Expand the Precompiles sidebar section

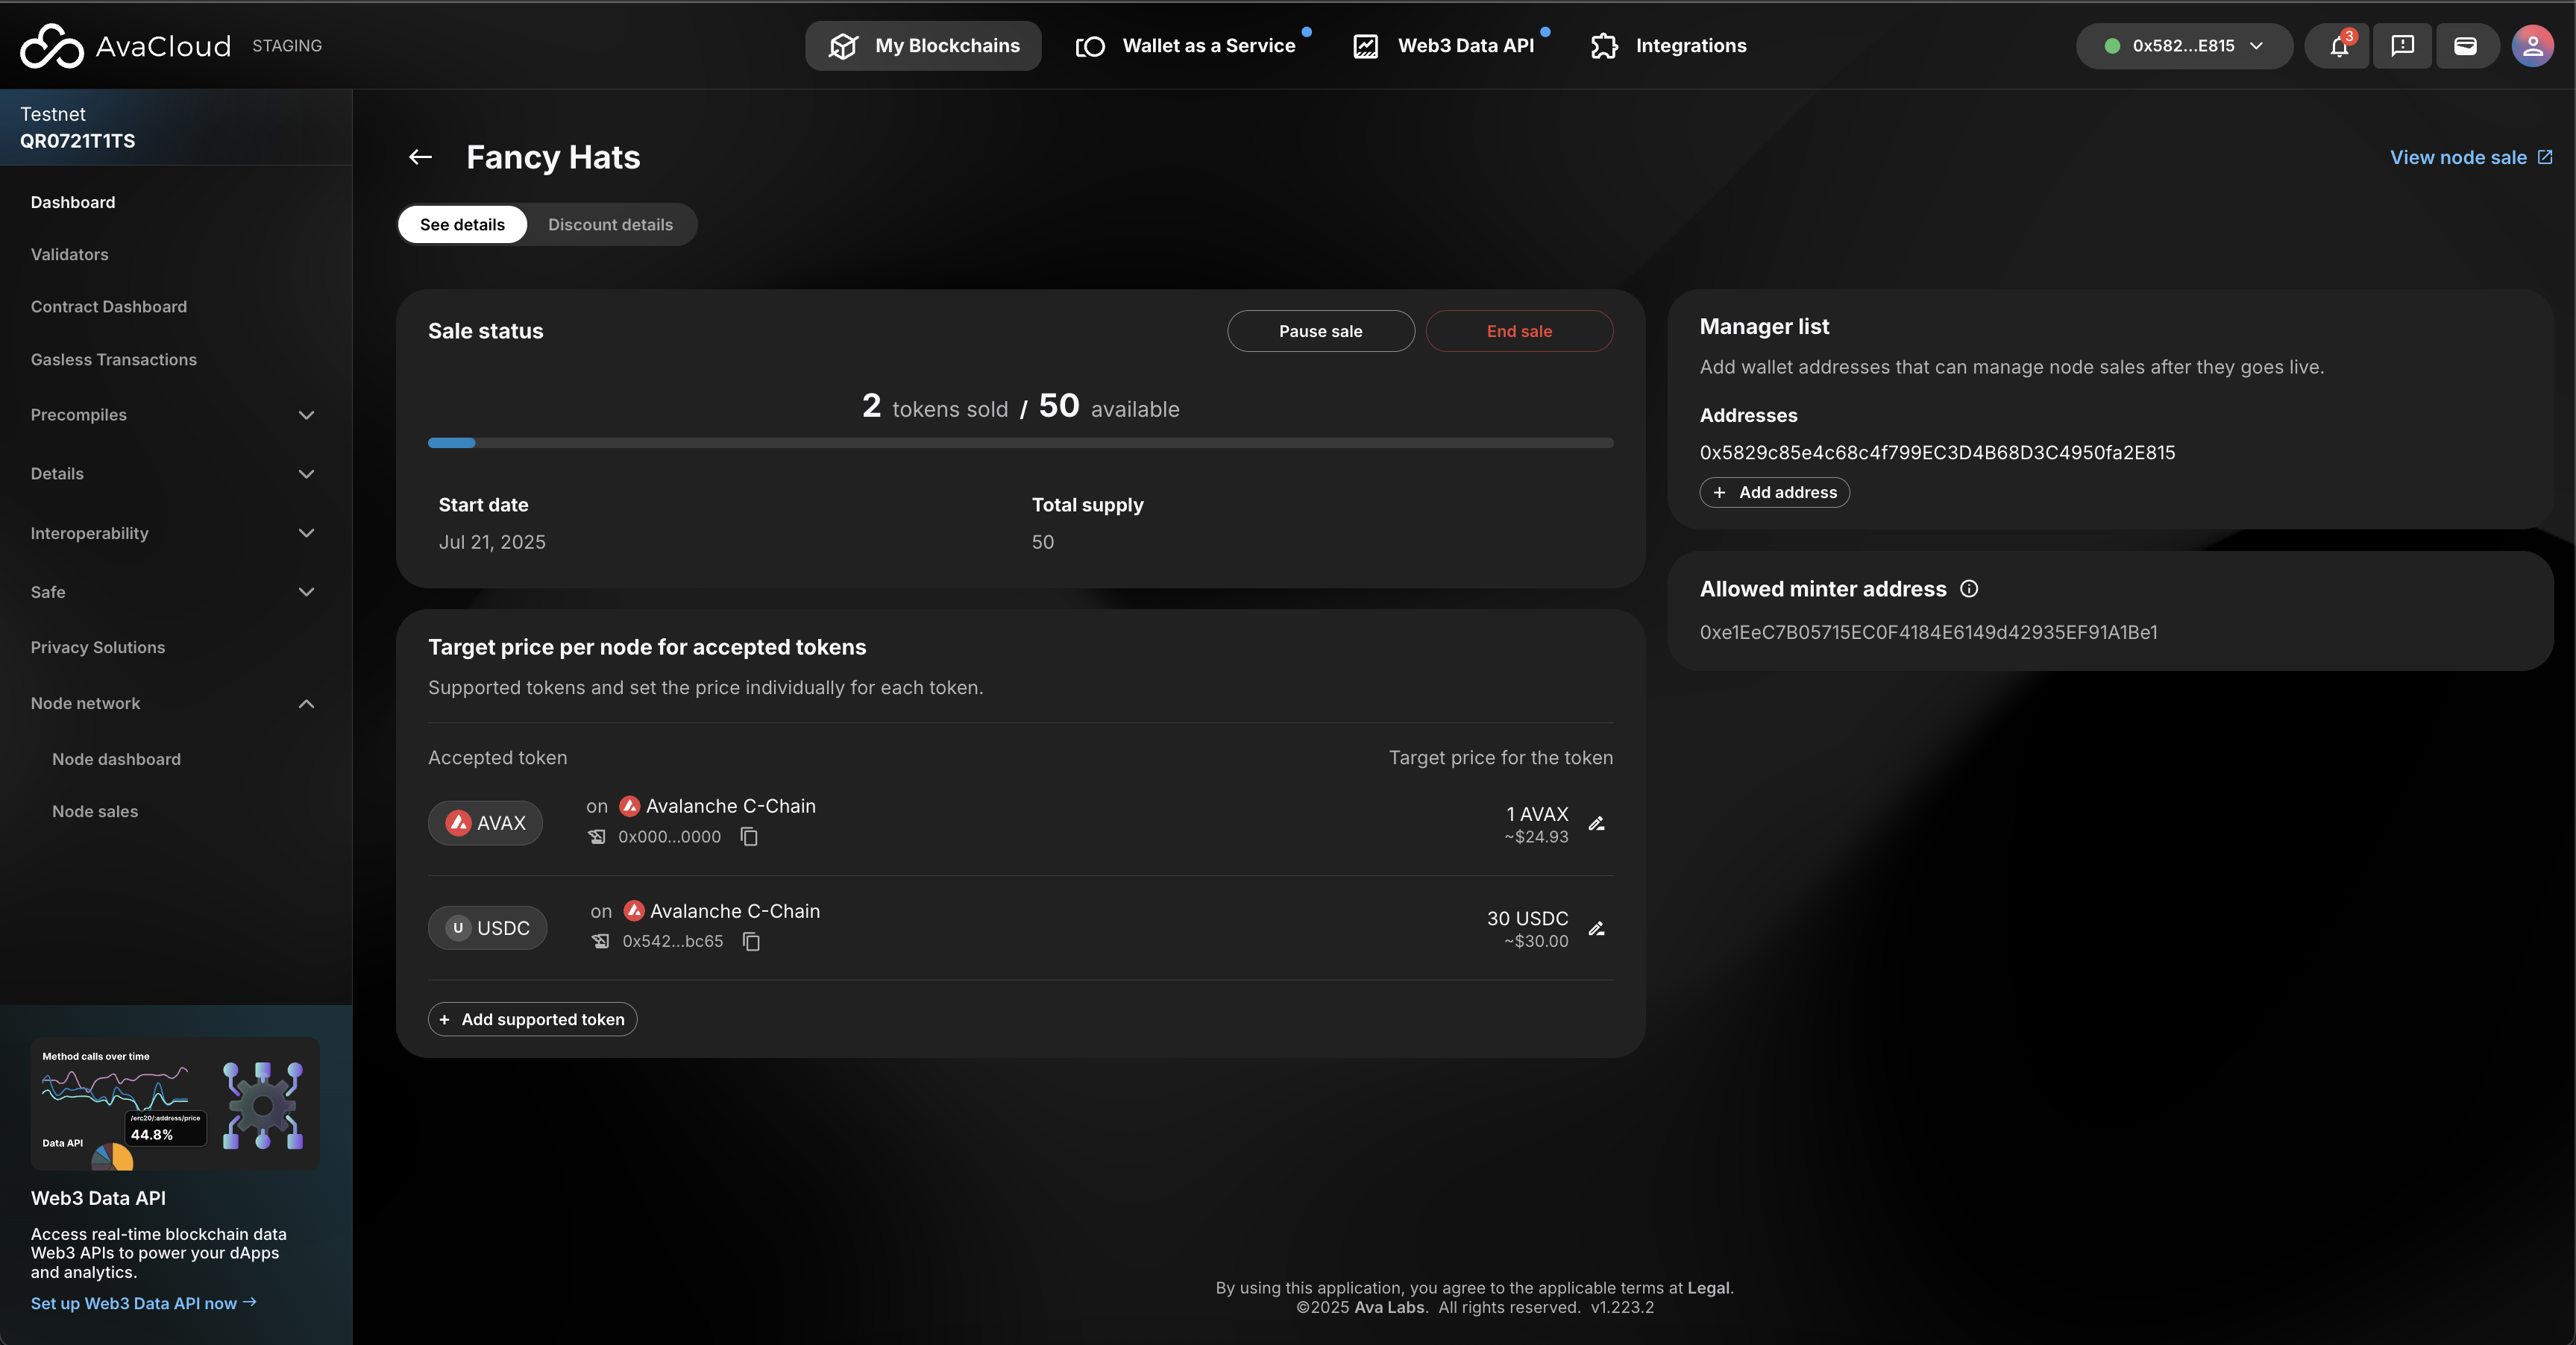tap(306, 415)
